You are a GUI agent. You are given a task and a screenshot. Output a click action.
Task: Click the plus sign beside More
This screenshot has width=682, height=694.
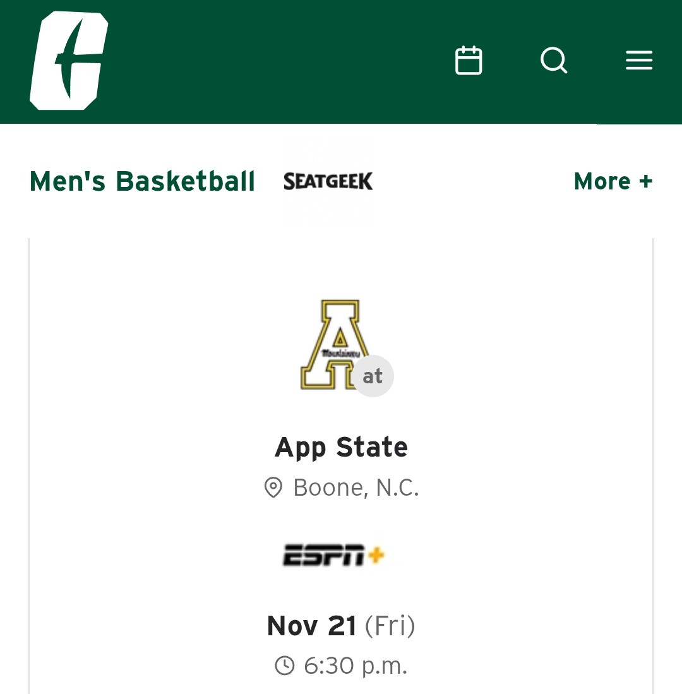click(645, 182)
